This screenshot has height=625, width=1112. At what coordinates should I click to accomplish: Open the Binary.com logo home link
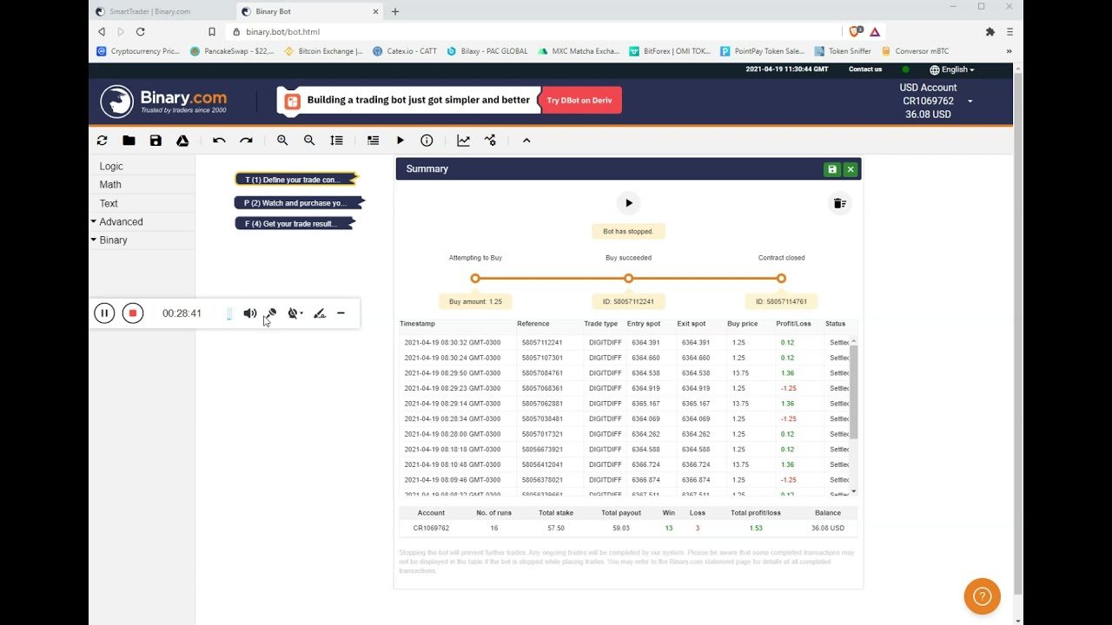pos(163,102)
